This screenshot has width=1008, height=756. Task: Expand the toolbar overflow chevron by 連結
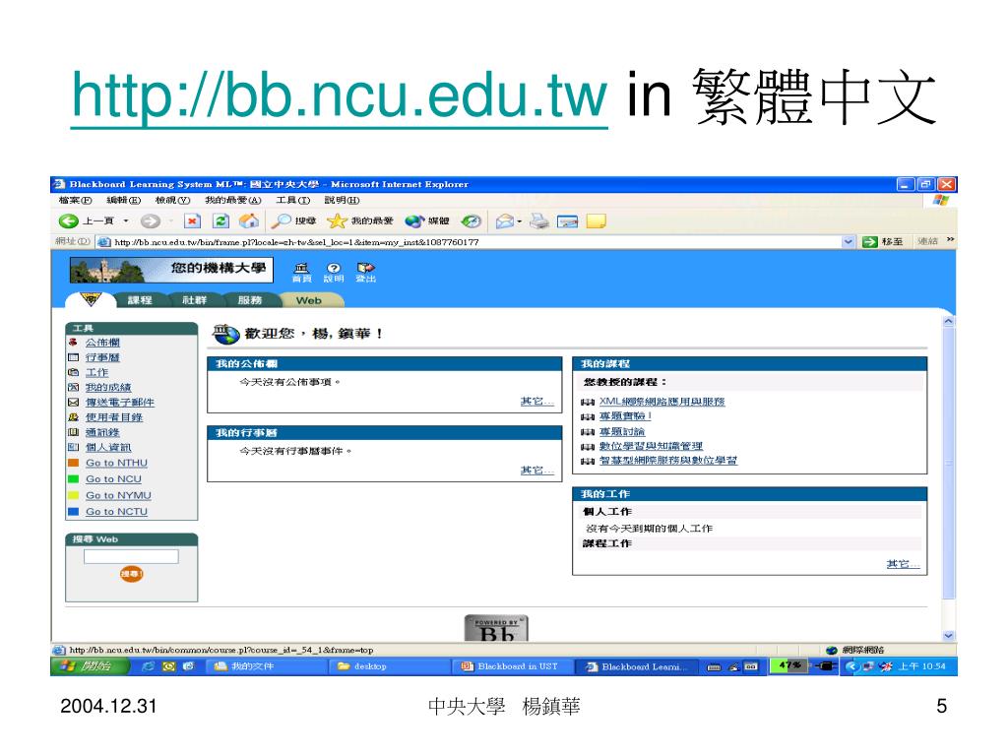point(950,240)
